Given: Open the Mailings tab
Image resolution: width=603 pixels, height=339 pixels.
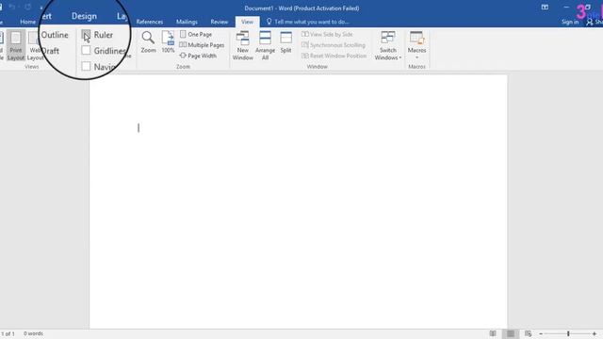Looking at the screenshot, I should [x=187, y=22].
